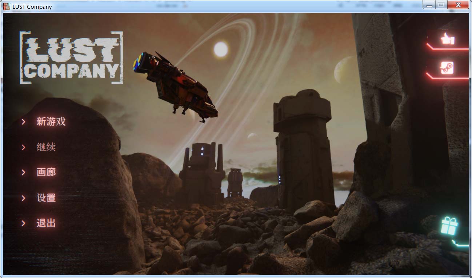Click the chevron arrow beside 新游戏
472x278 pixels.
pos(24,122)
